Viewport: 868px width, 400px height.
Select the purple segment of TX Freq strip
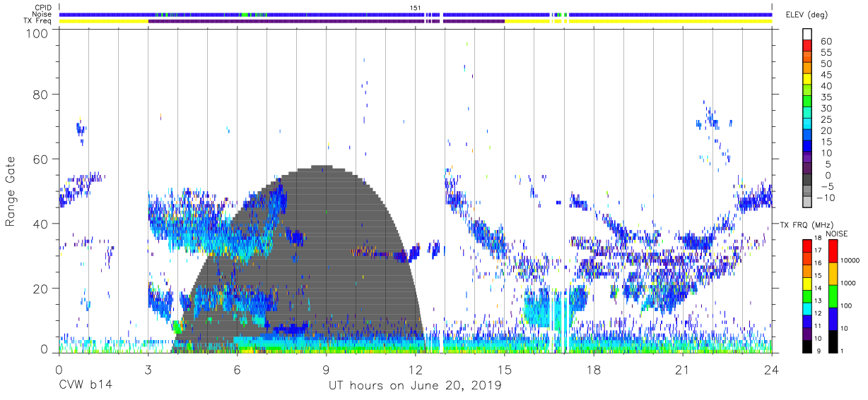(x=326, y=21)
